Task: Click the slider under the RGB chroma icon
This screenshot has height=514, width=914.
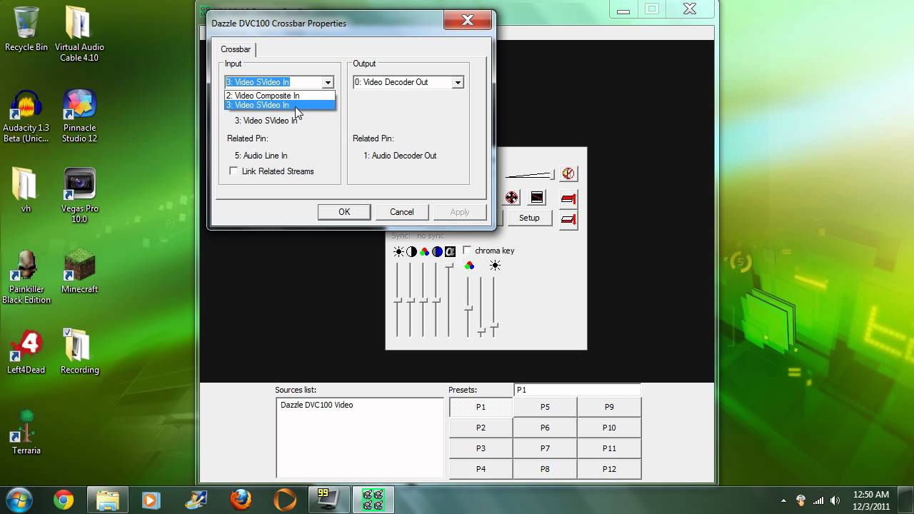Action: pos(468,308)
